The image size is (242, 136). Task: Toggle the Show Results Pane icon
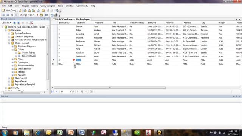coord(16,15)
